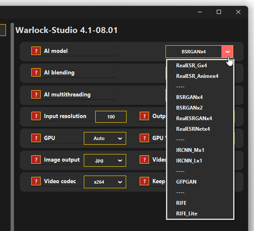Click the AI multithreading help icon
This screenshot has width=254, height=231.
(x=36, y=95)
